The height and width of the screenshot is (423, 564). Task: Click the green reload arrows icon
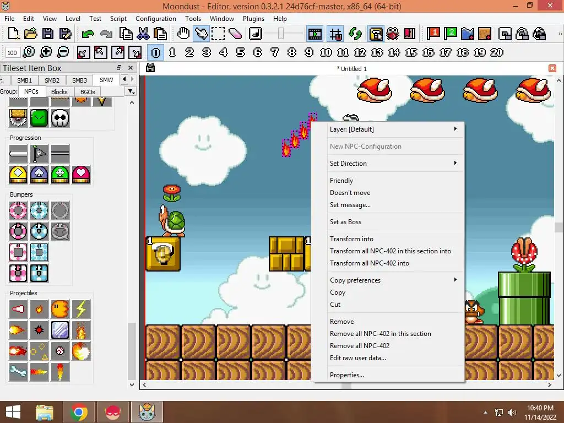(x=355, y=34)
